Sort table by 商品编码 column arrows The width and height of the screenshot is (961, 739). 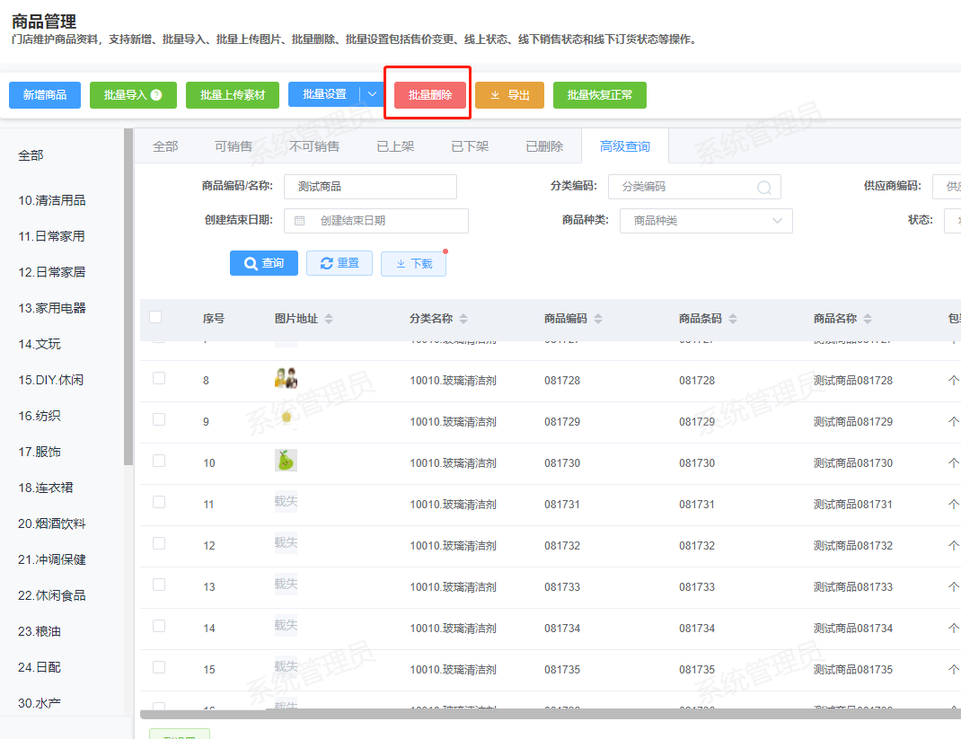click(x=598, y=319)
